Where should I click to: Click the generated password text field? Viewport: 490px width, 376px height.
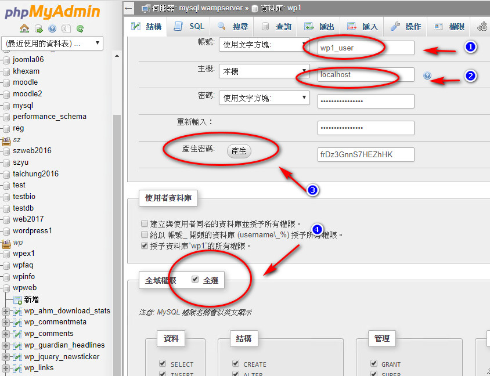pos(366,154)
